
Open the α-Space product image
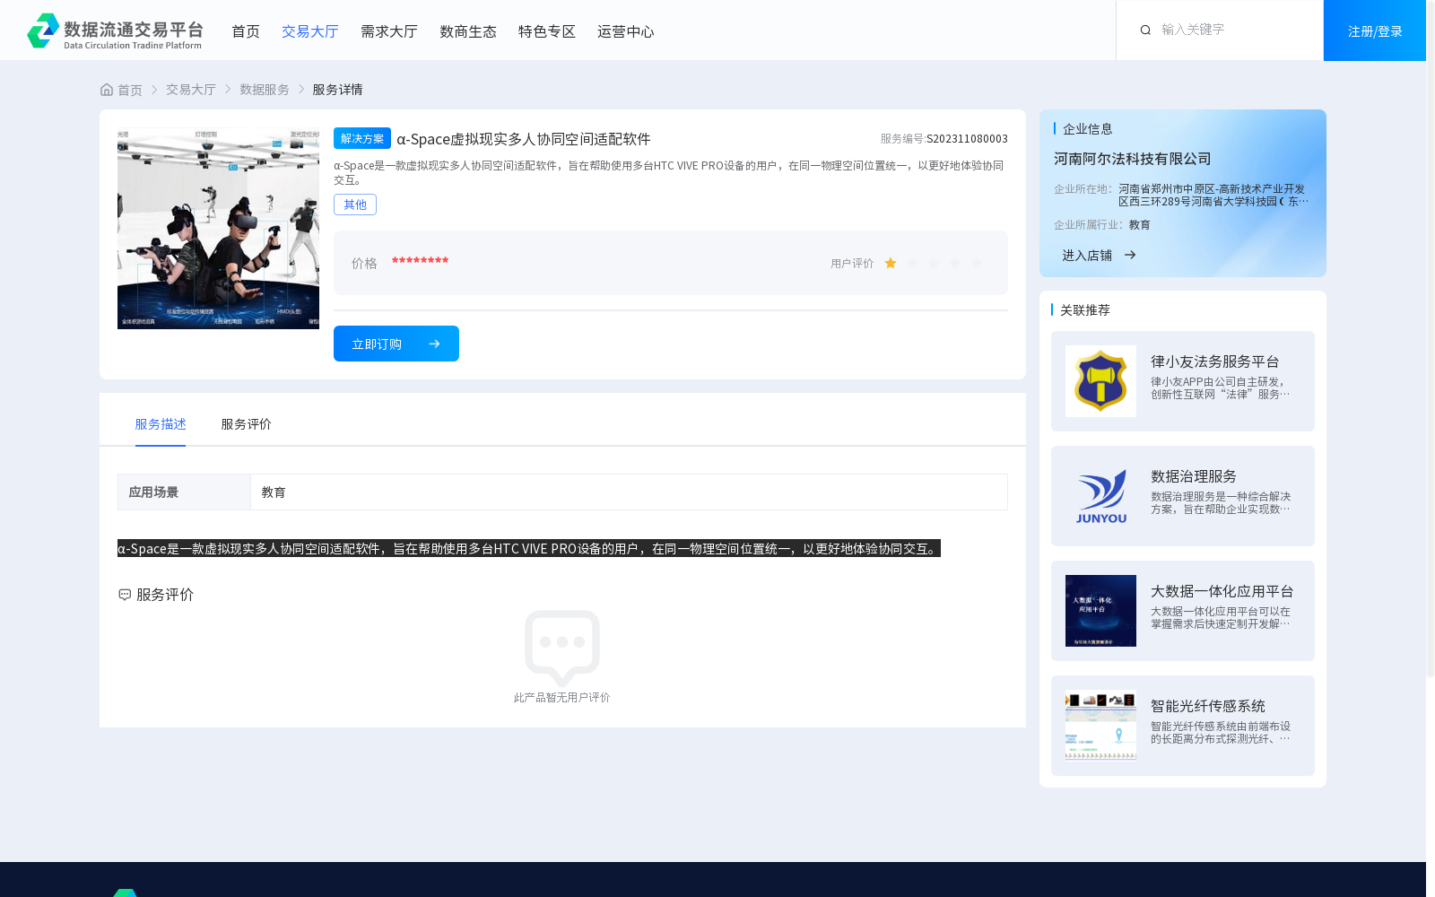pyautogui.click(x=218, y=229)
